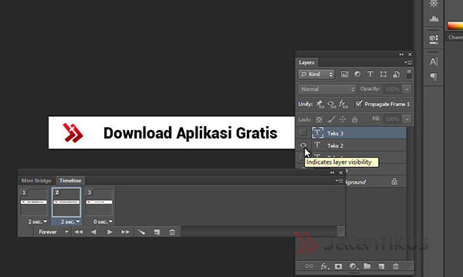Filter layers by type (text) layers
463x277 pixels.
[x=370, y=74]
